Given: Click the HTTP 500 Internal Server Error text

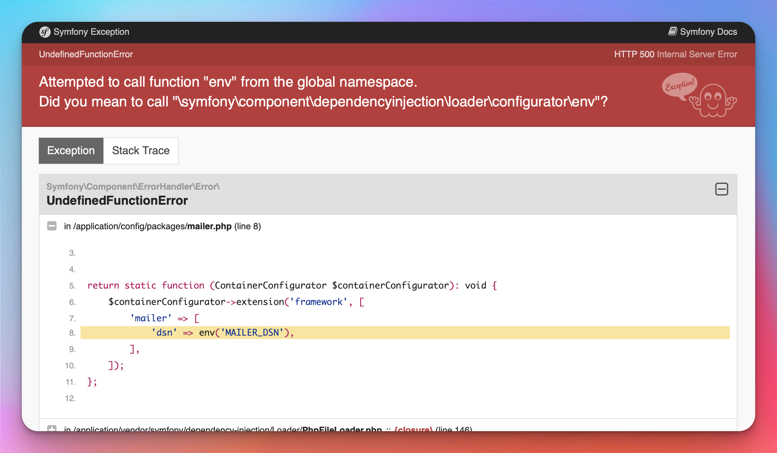Looking at the screenshot, I should (x=676, y=54).
